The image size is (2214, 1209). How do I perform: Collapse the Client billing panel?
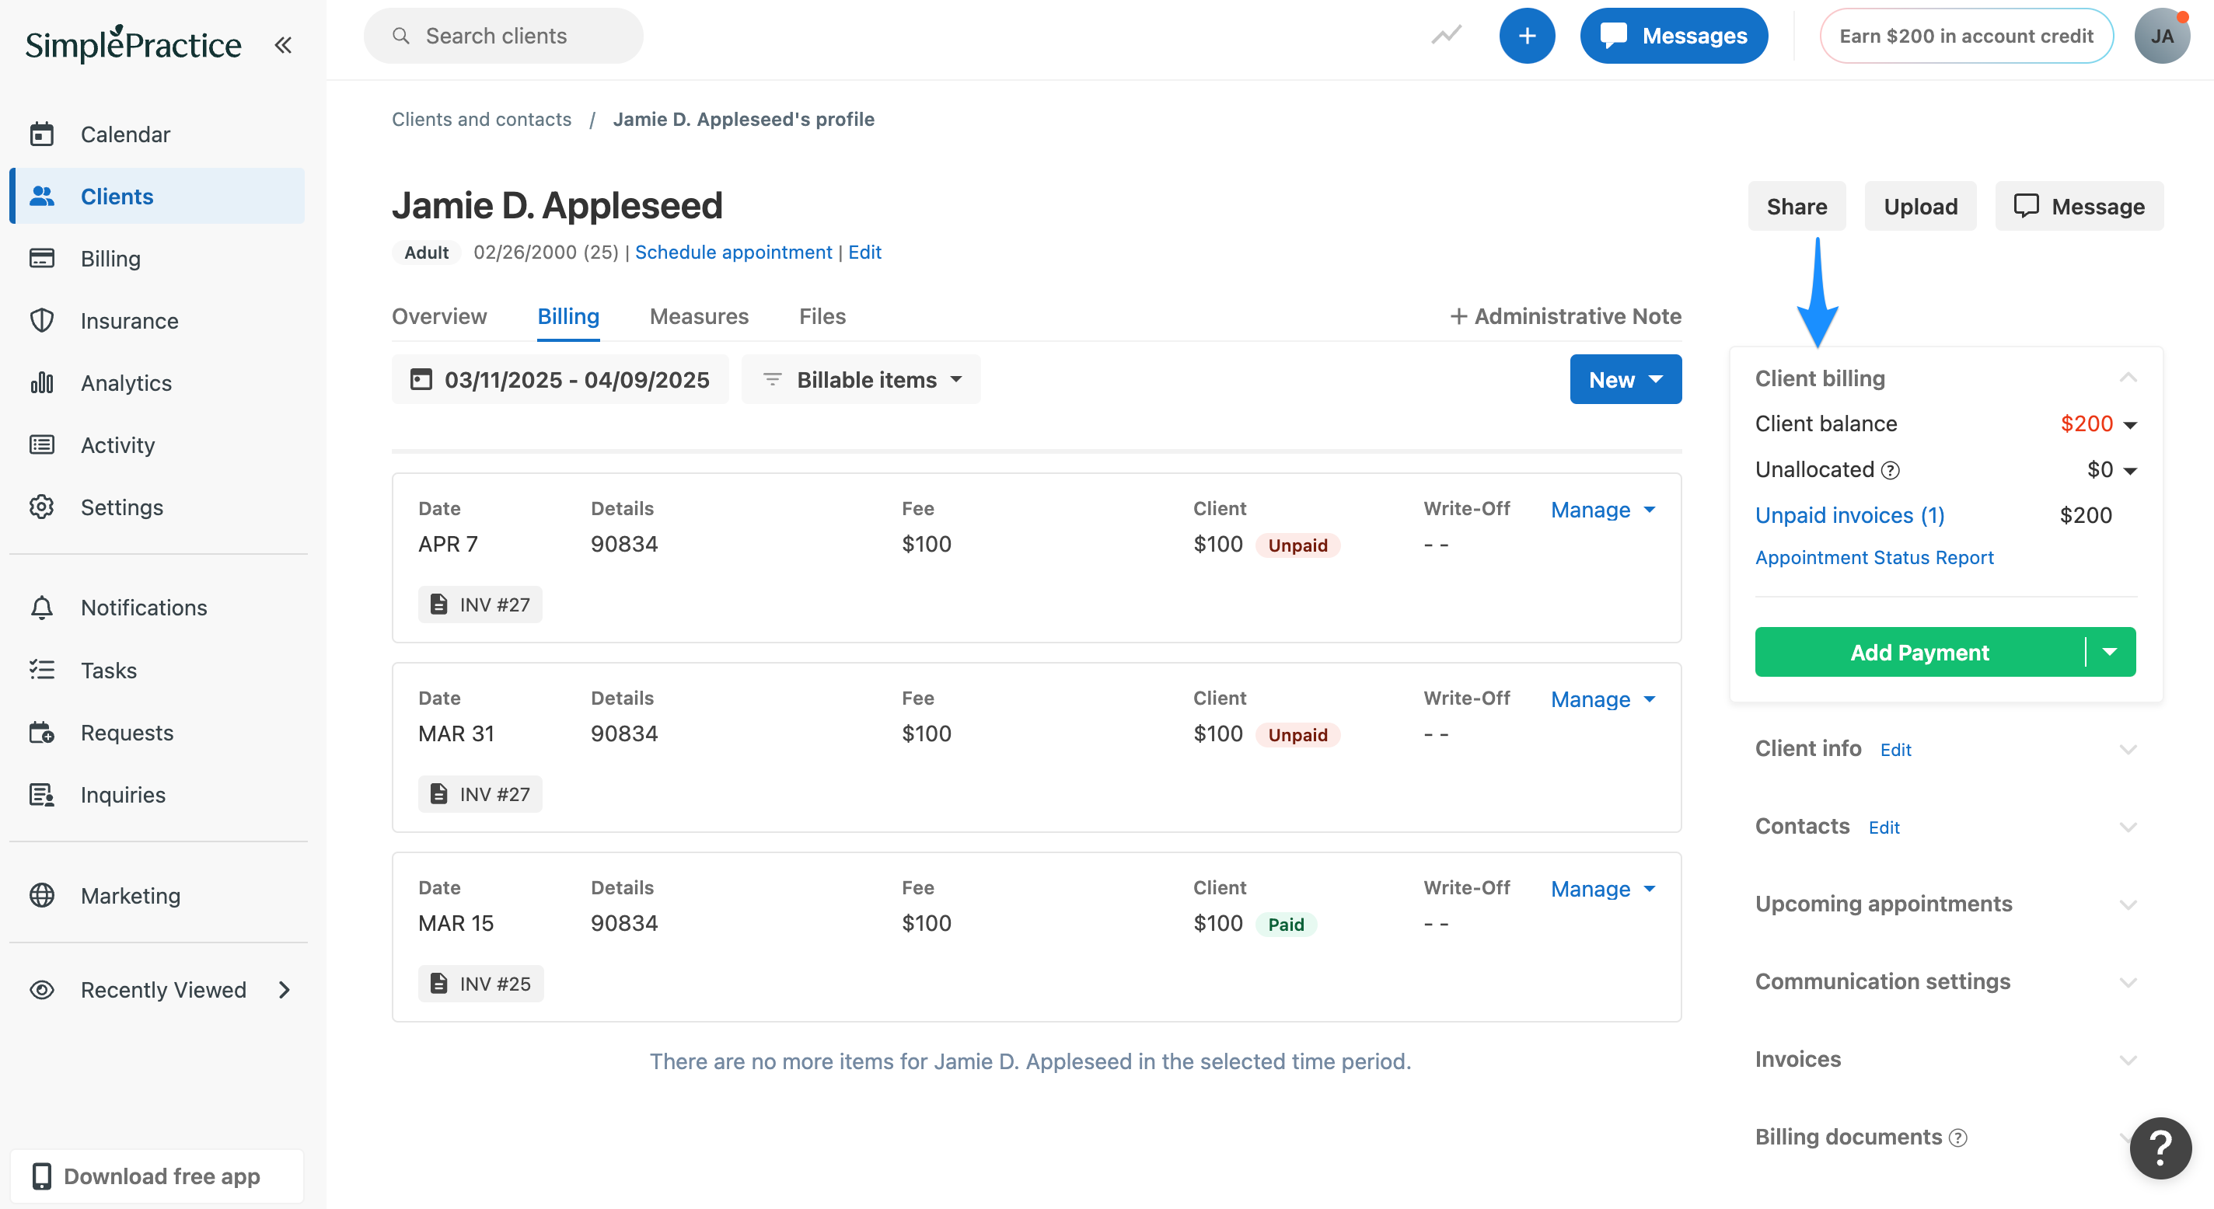tap(2128, 378)
